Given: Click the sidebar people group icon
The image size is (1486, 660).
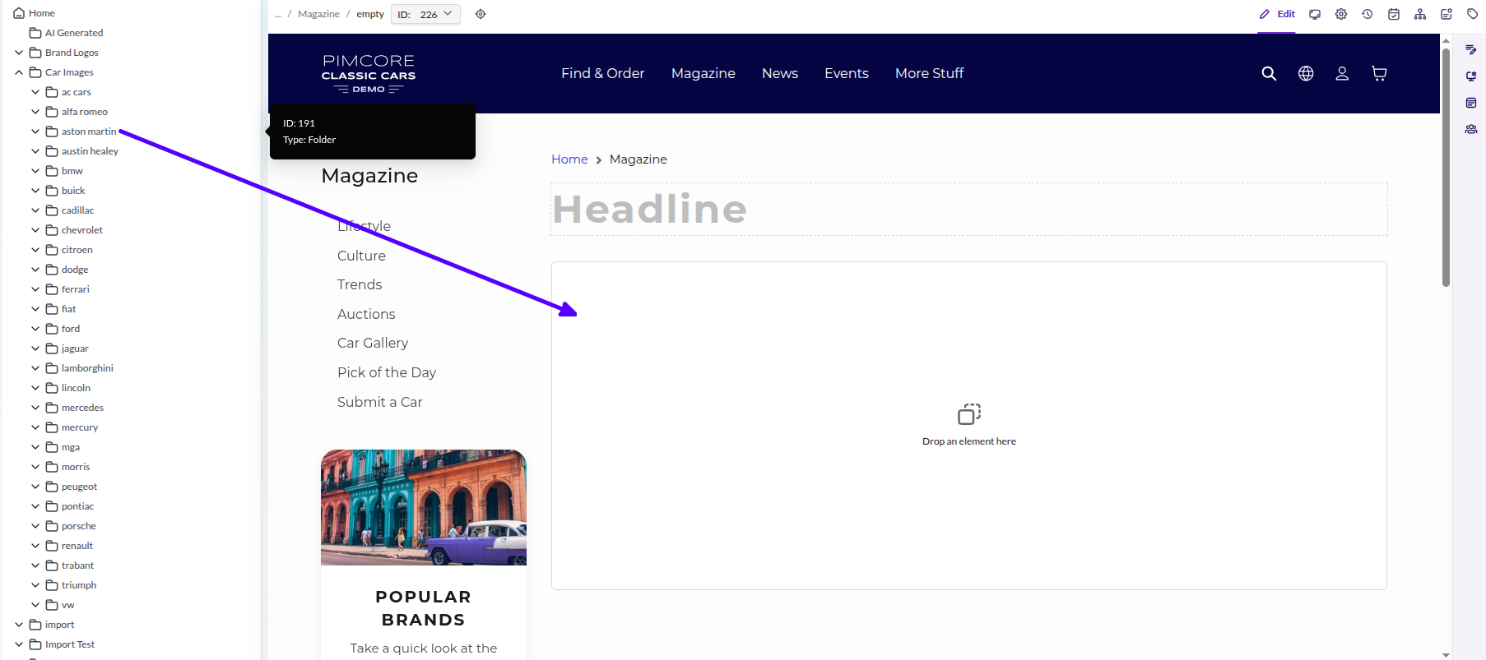Looking at the screenshot, I should click(1471, 129).
